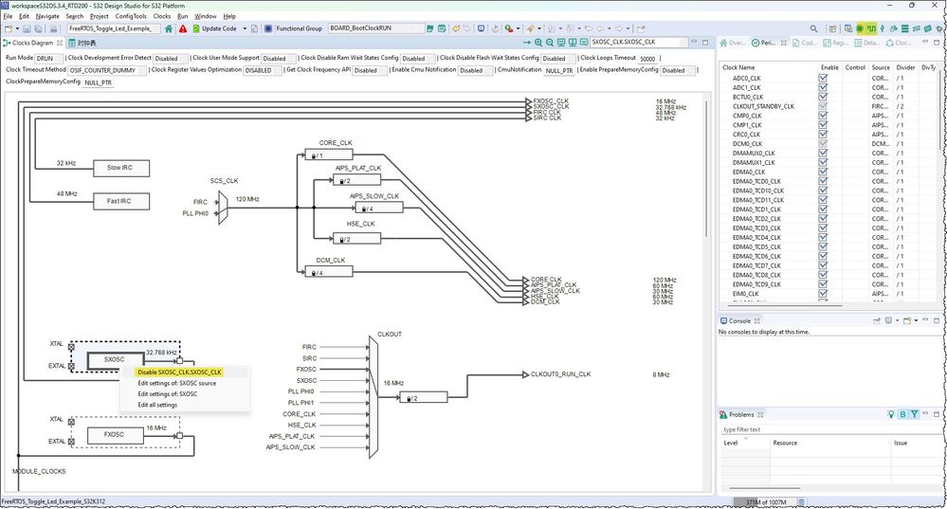Click the stacked bars tool icon in perspective bar
This screenshot has width=947, height=509.
coord(904,28)
